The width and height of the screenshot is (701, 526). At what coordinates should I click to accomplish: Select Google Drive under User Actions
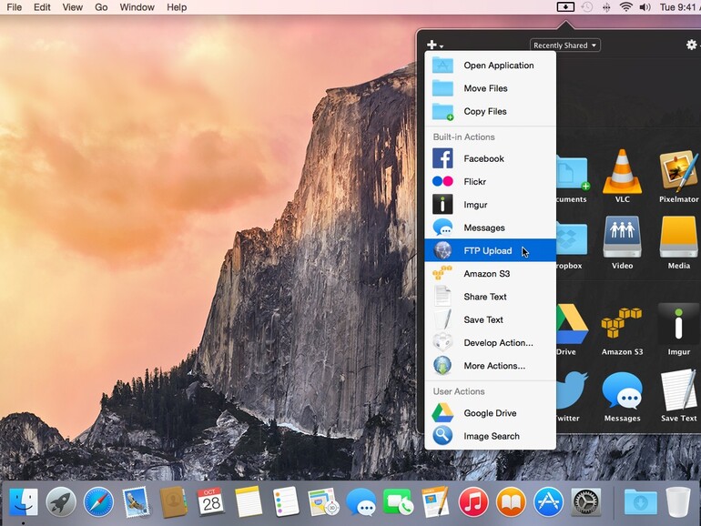(x=490, y=413)
